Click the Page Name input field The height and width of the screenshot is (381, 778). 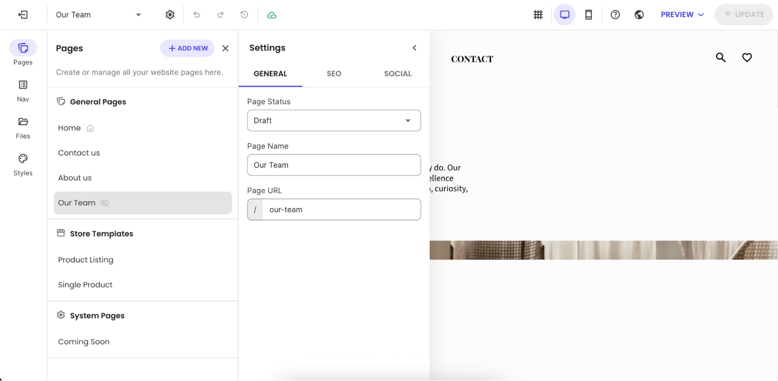point(334,165)
